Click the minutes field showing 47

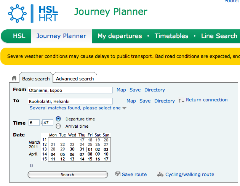pos(48,123)
